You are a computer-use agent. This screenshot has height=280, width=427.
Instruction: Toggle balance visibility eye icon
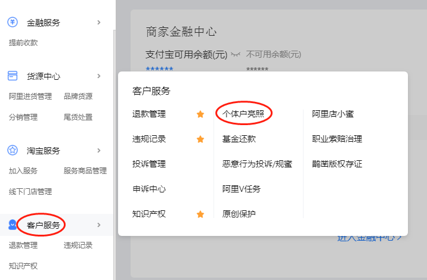236,54
